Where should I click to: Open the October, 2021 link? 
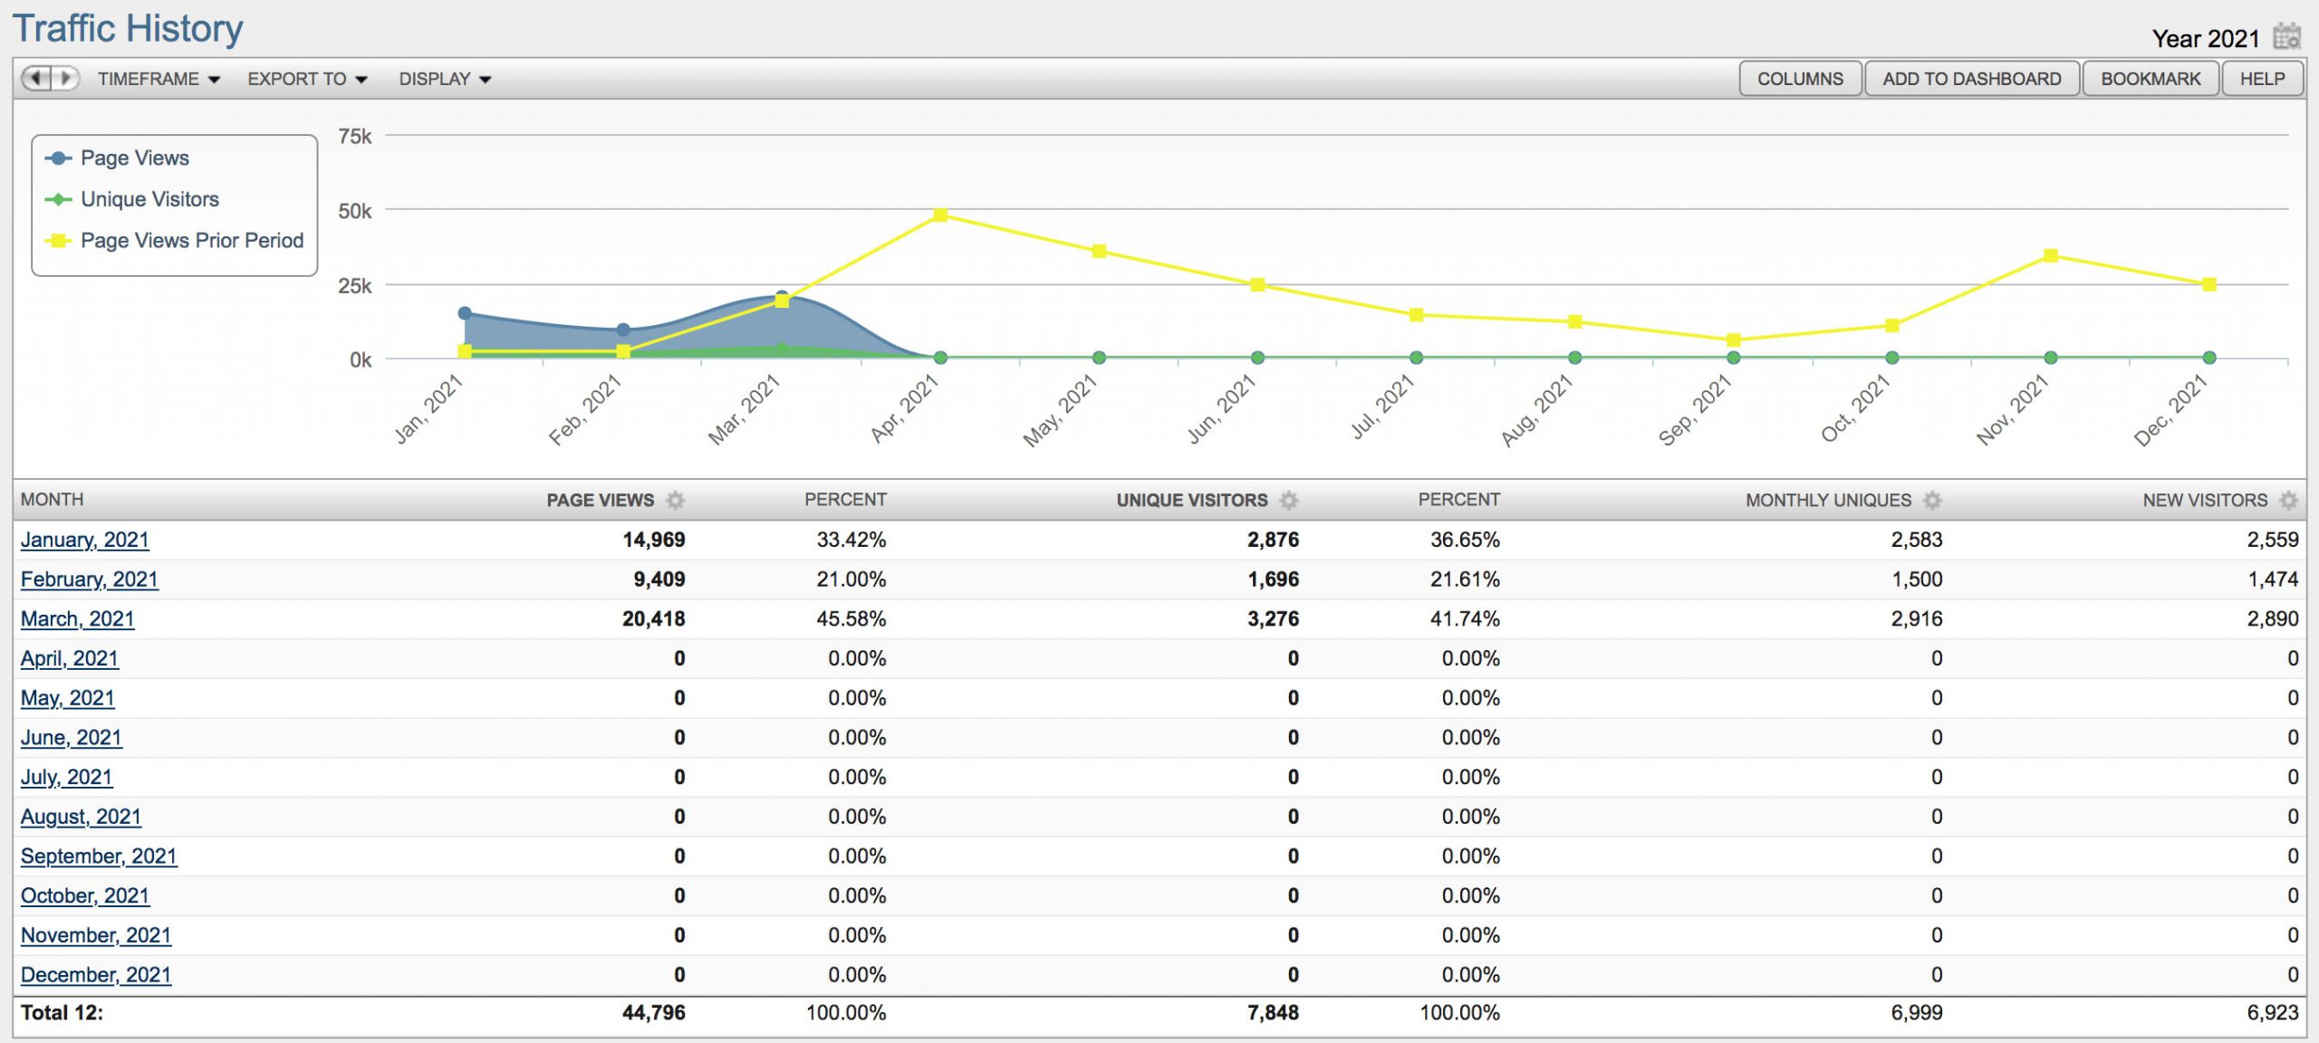pyautogui.click(x=85, y=895)
